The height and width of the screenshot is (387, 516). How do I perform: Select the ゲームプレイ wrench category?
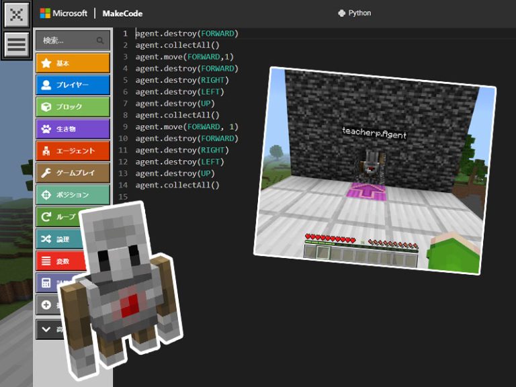click(x=72, y=173)
